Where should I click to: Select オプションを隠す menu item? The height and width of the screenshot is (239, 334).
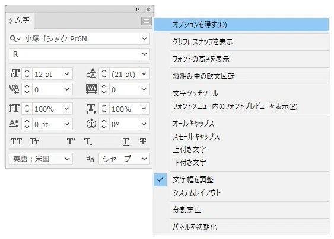pyautogui.click(x=241, y=25)
